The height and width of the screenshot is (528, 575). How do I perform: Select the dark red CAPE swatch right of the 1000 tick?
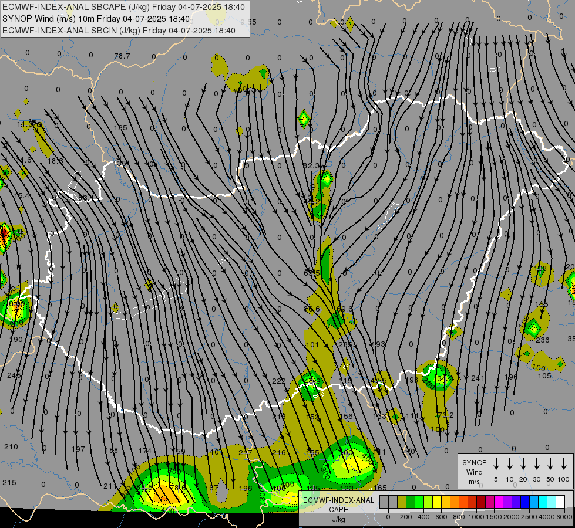click(481, 502)
